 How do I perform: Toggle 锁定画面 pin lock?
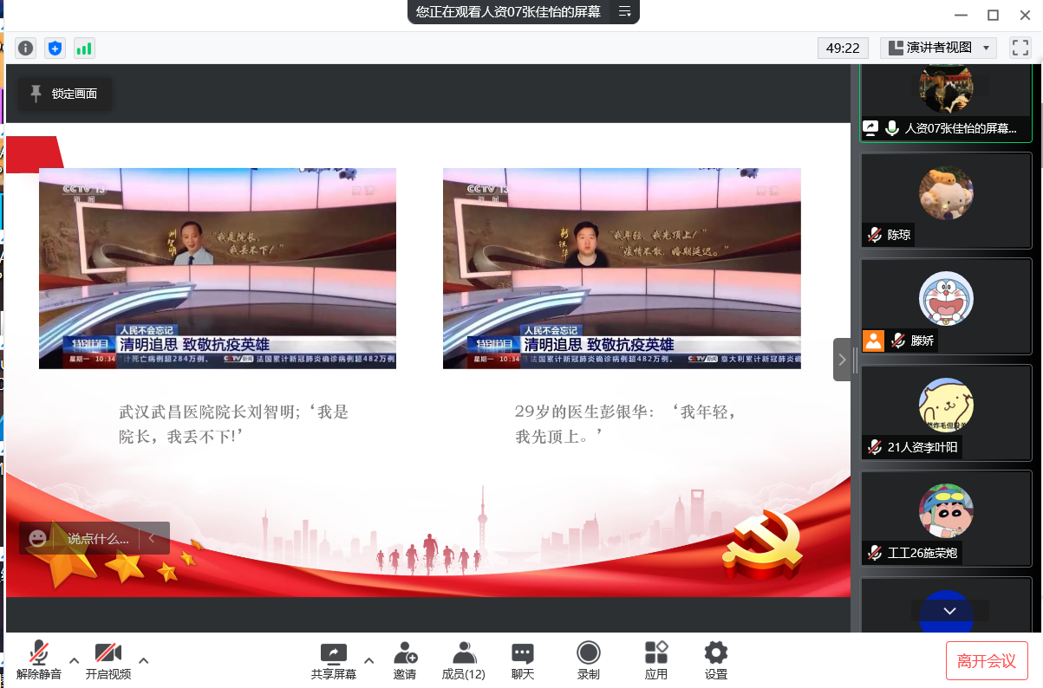pos(64,94)
